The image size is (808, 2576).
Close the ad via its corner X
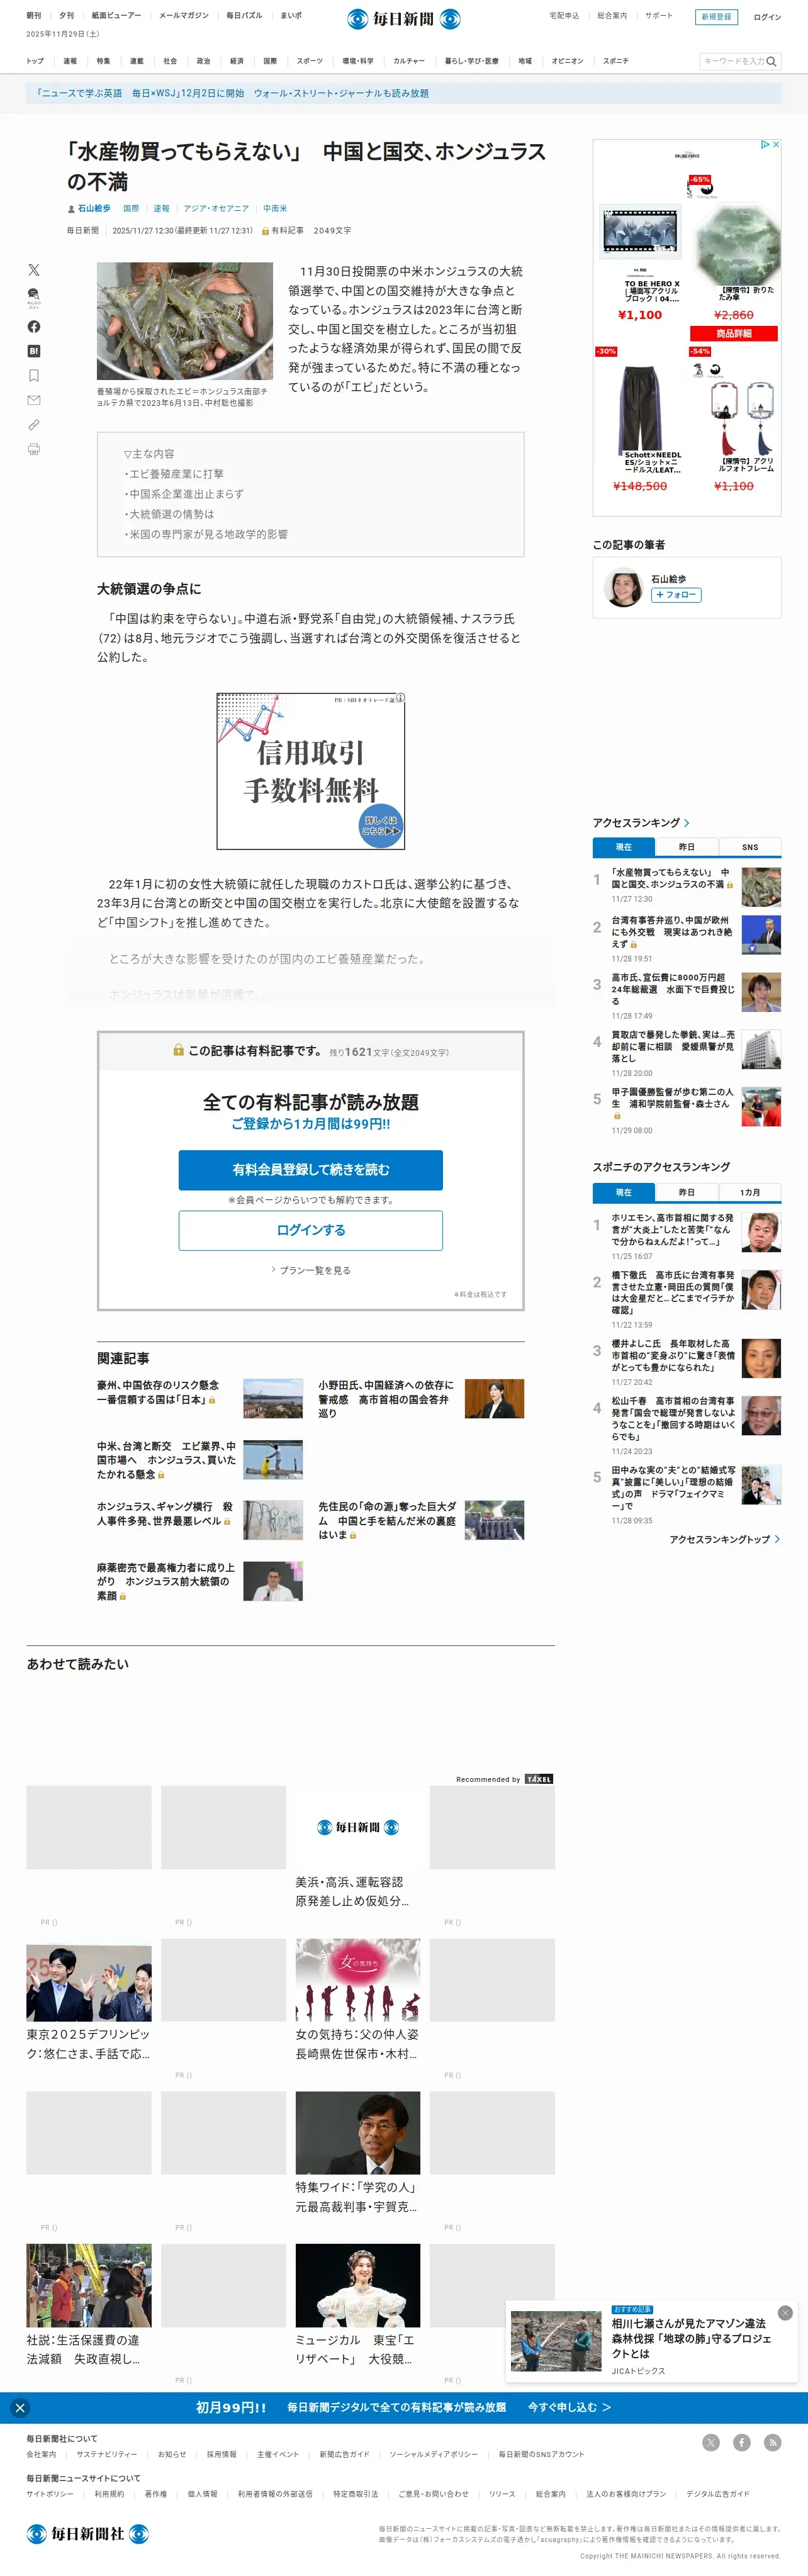point(776,145)
